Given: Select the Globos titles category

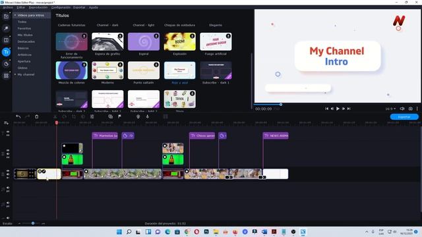Looking at the screenshot, I should pos(22,68).
